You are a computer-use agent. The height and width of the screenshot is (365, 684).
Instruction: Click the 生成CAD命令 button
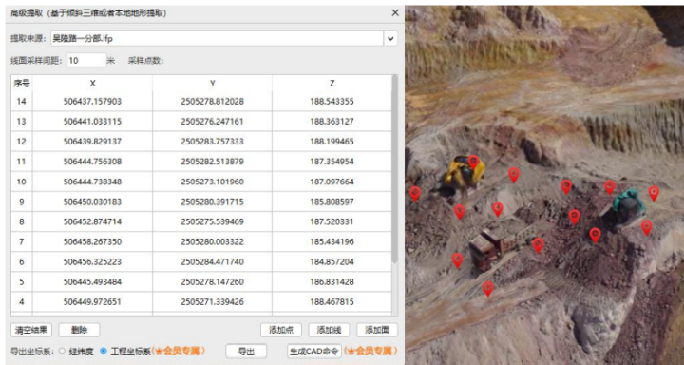[314, 351]
